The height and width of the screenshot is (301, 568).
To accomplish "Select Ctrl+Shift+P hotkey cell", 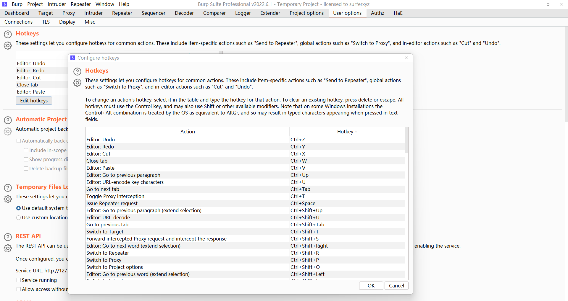I will (x=347, y=260).
